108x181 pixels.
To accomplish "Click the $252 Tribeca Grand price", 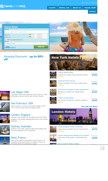I will pos(94,100).
